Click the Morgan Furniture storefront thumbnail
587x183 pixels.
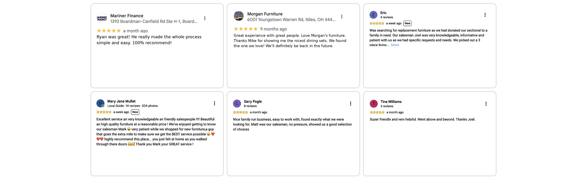[239, 16]
